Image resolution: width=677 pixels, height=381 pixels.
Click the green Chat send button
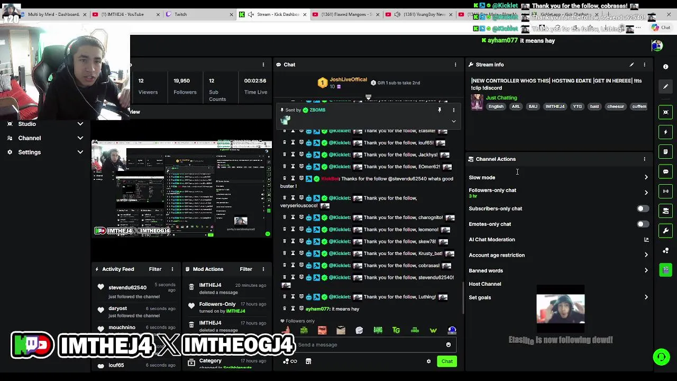click(447, 361)
